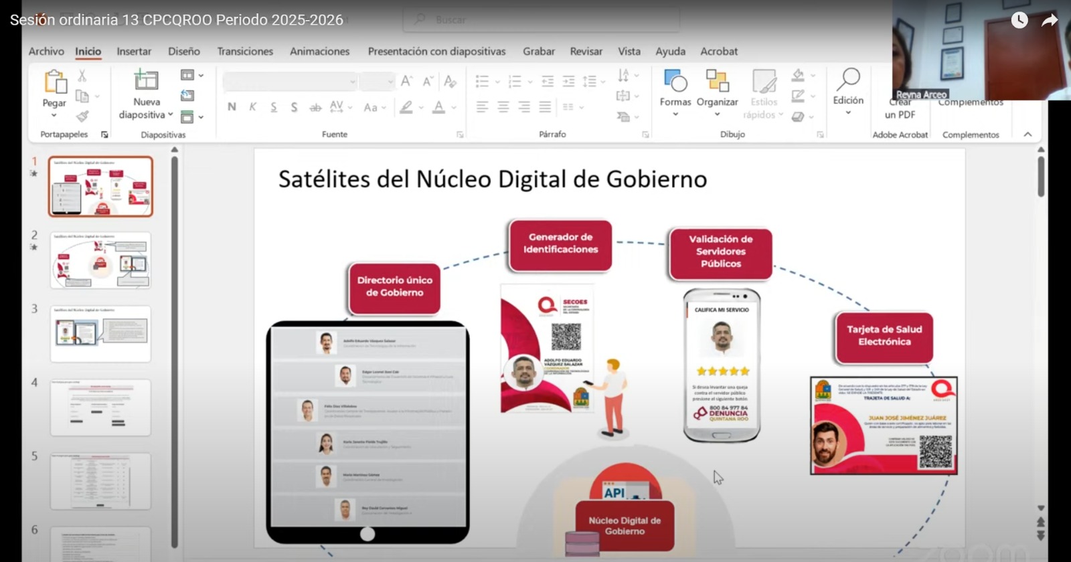The image size is (1071, 562).
Task: Switch to the Insertar tab
Action: pyautogui.click(x=134, y=52)
